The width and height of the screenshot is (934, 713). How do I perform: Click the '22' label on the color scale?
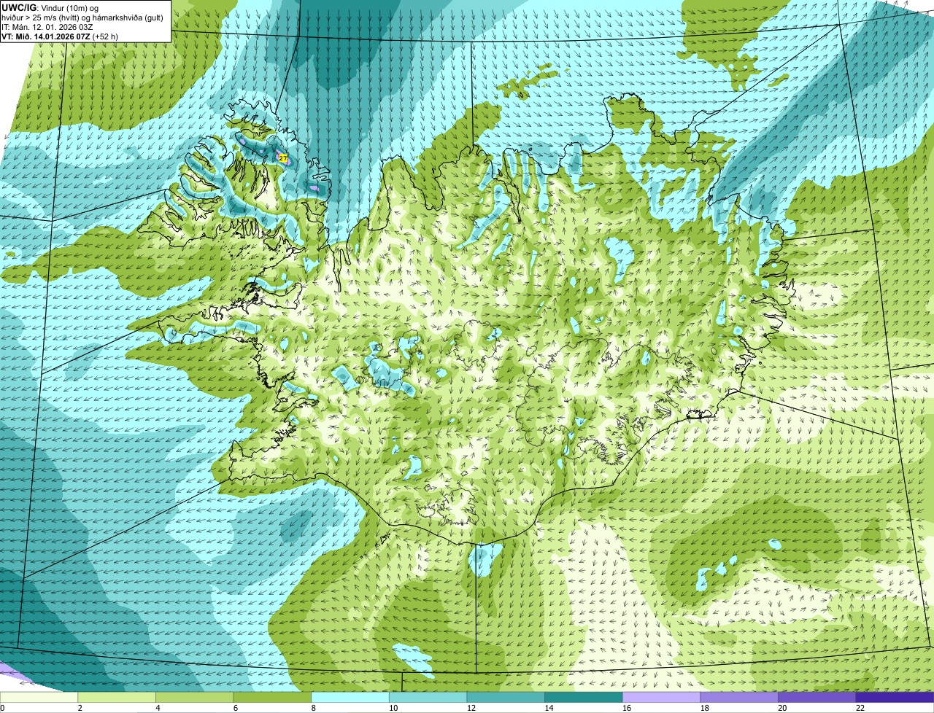click(860, 708)
